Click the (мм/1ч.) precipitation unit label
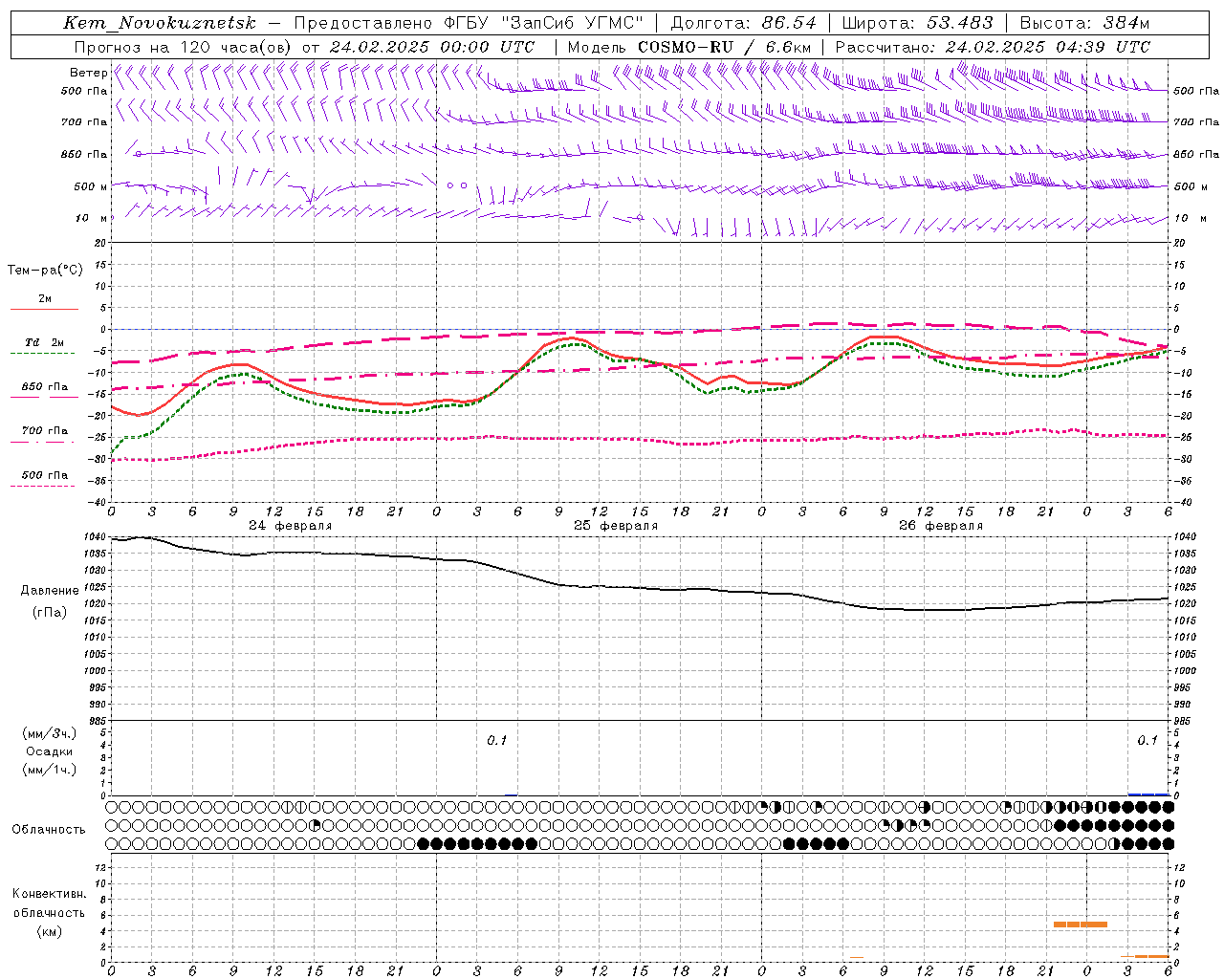1224x979 pixels. (x=51, y=770)
